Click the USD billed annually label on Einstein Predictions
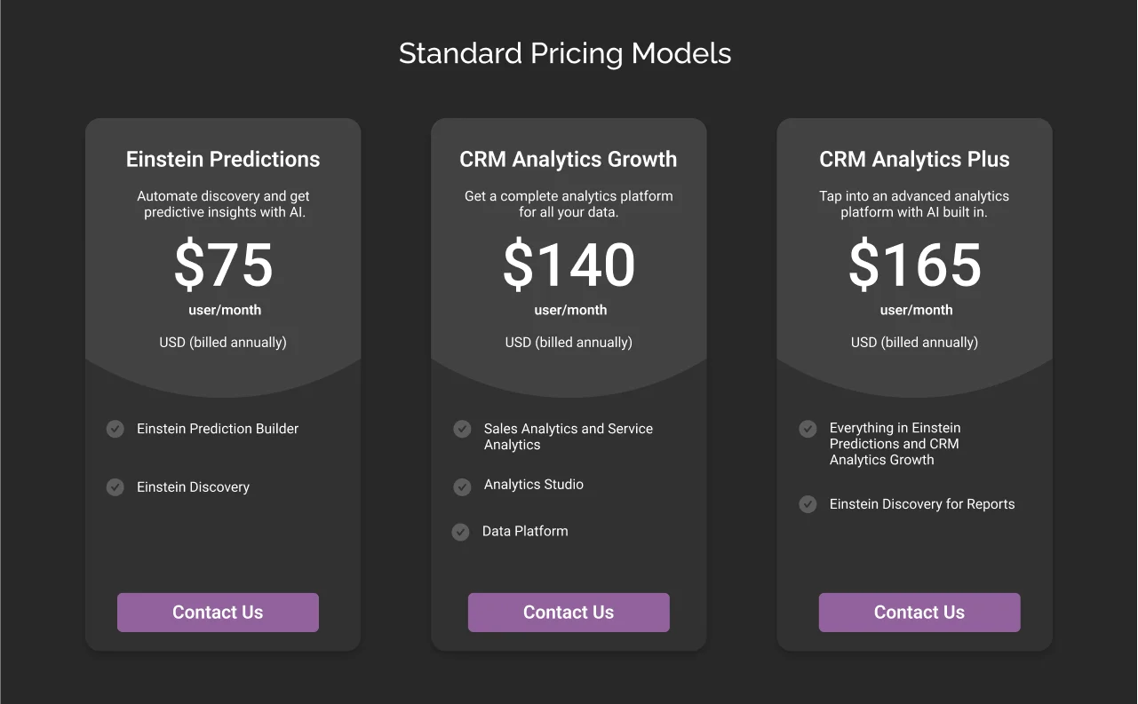The image size is (1138, 704). (223, 342)
